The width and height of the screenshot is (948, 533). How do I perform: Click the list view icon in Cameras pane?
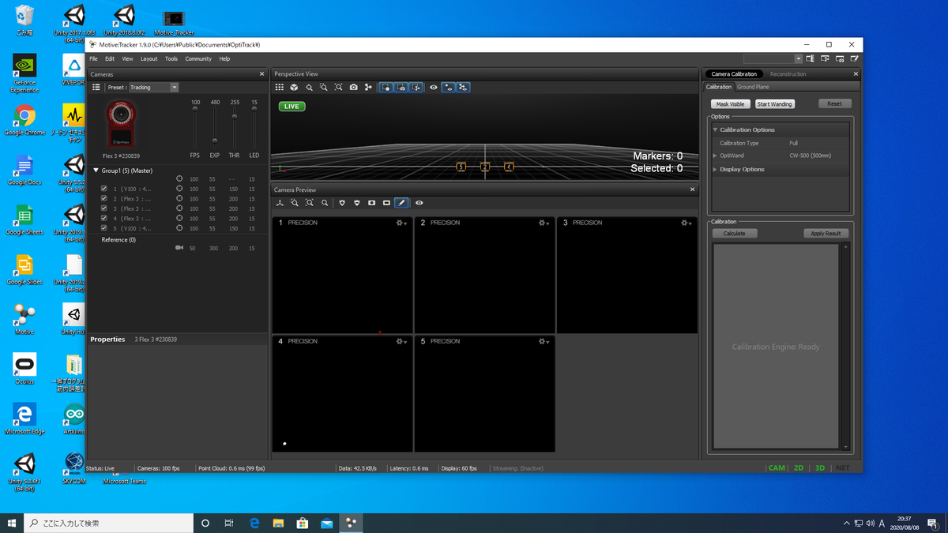pyautogui.click(x=96, y=88)
